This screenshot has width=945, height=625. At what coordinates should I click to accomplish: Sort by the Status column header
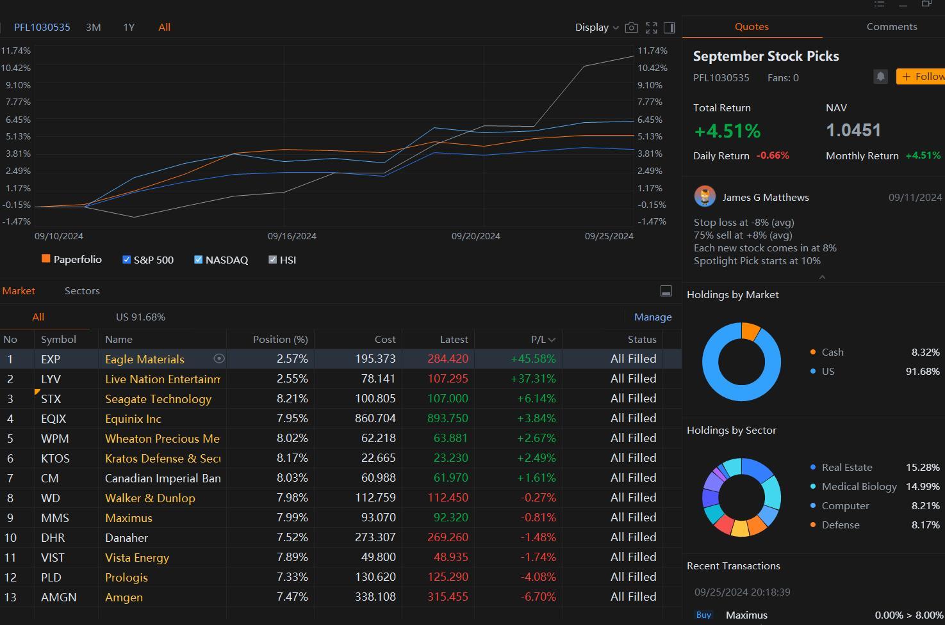point(642,340)
